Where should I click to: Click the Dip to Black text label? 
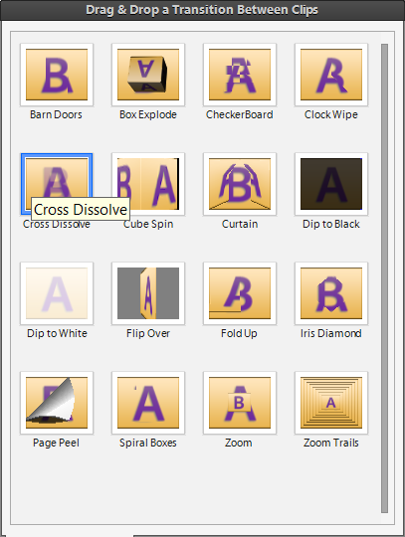point(331,224)
